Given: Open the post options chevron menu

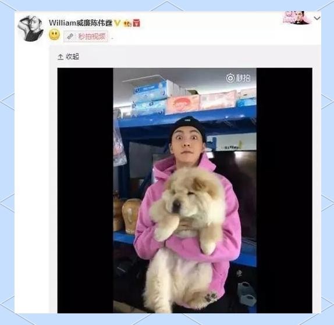Looking at the screenshot, I should [x=317, y=18].
